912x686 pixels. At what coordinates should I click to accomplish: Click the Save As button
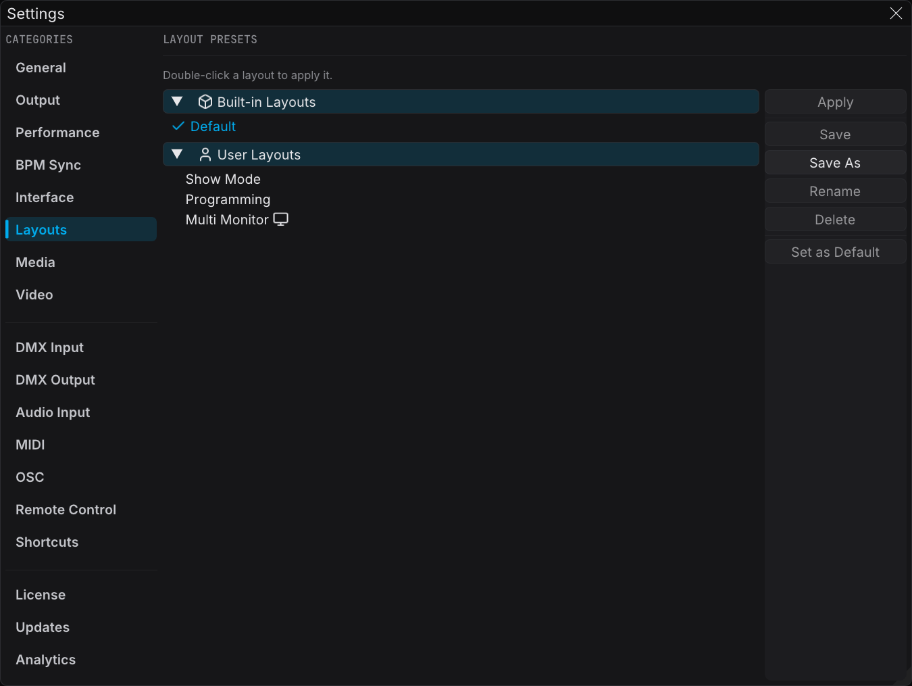836,163
